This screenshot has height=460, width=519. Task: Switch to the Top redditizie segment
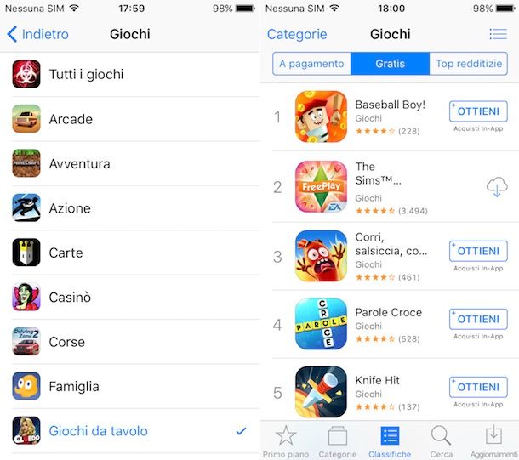coord(468,64)
